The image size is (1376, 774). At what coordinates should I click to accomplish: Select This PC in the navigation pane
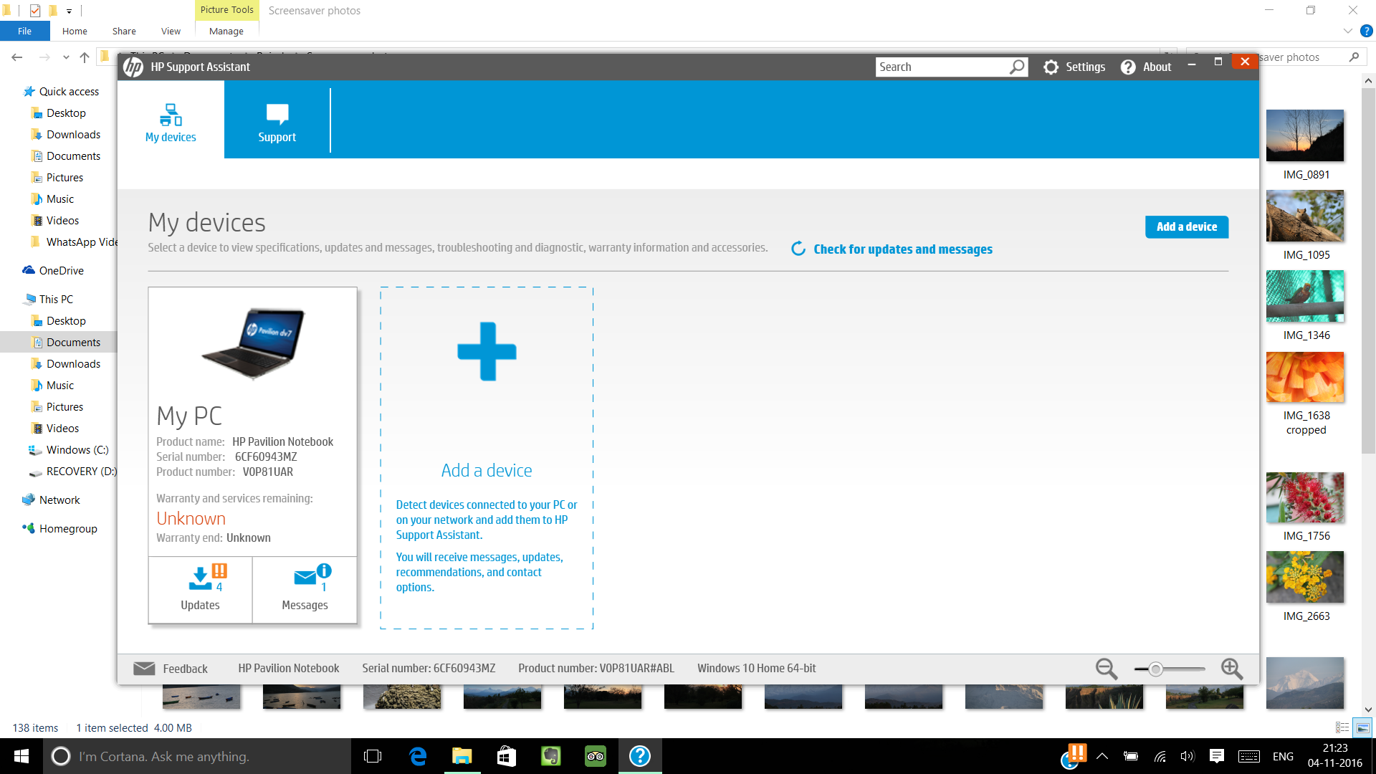(x=56, y=299)
